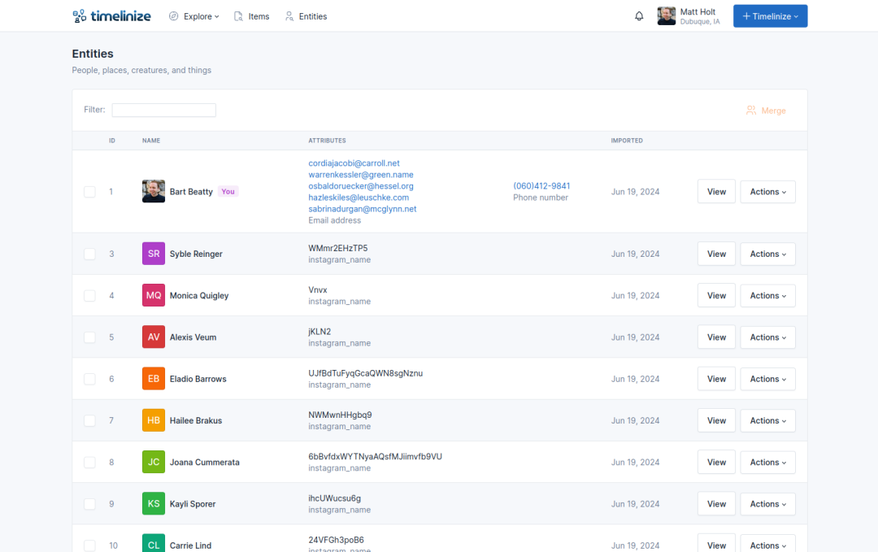Click the SR avatar for Syble Reinger

click(154, 254)
